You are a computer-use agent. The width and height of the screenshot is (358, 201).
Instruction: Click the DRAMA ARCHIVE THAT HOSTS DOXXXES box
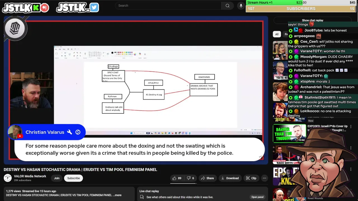[x=204, y=90]
